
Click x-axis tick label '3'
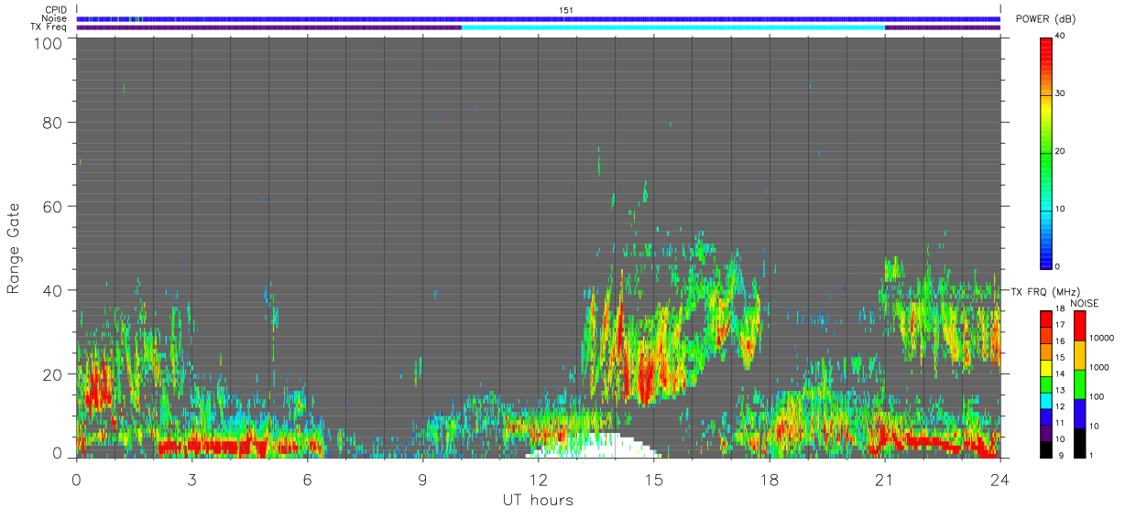click(x=191, y=480)
